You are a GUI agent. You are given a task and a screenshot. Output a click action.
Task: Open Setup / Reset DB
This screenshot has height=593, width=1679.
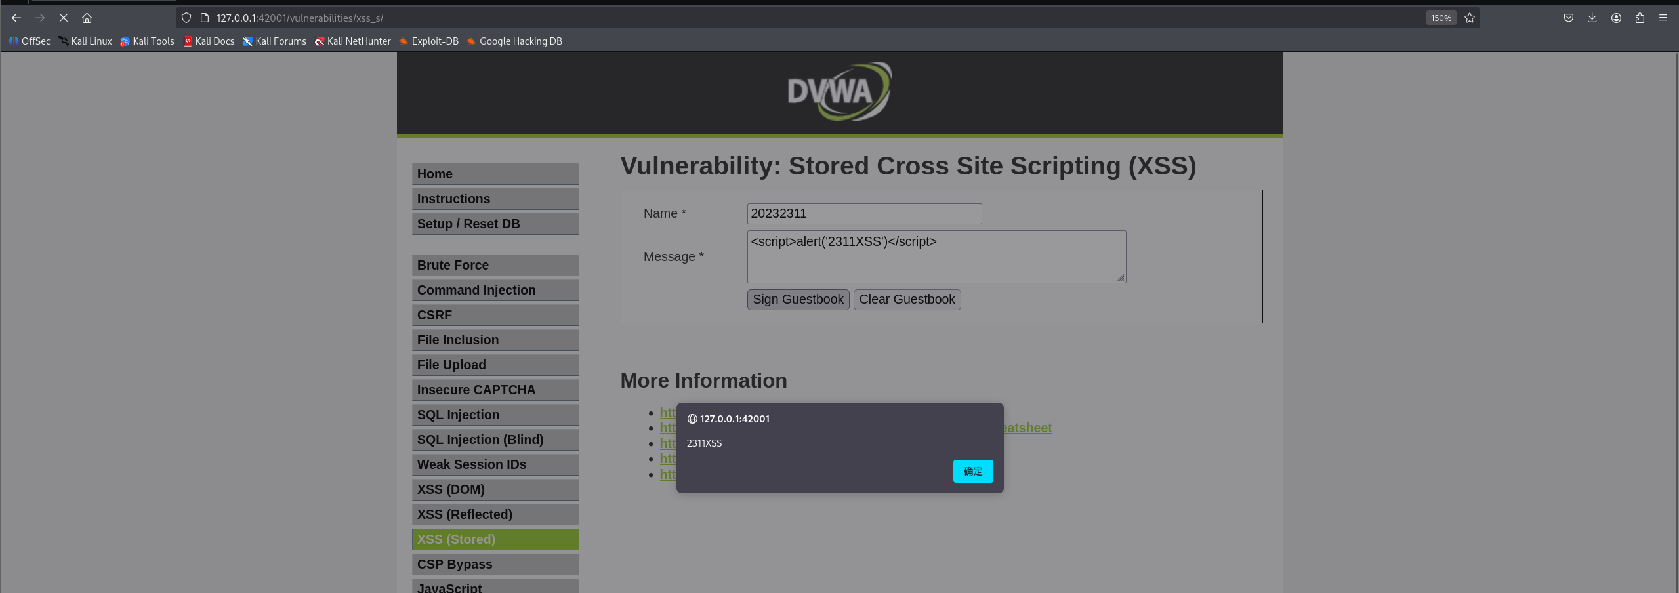tap(495, 224)
